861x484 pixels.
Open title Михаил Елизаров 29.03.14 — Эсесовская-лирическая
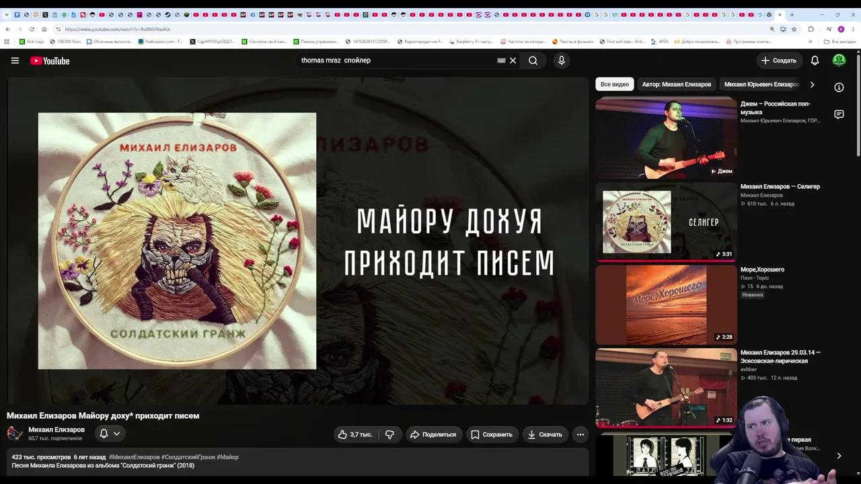pyautogui.click(x=780, y=357)
